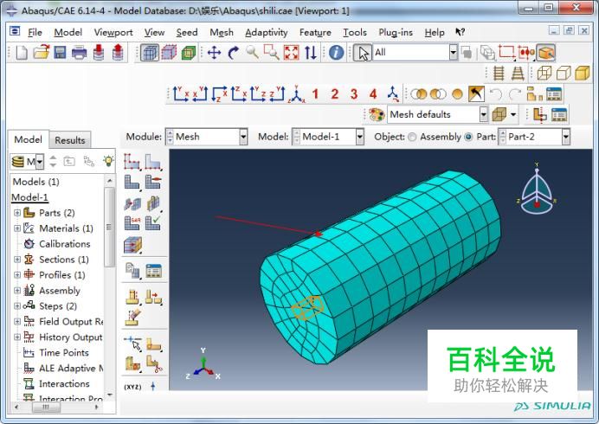Switch to the Results tab
This screenshot has height=424, width=599.
(x=70, y=140)
